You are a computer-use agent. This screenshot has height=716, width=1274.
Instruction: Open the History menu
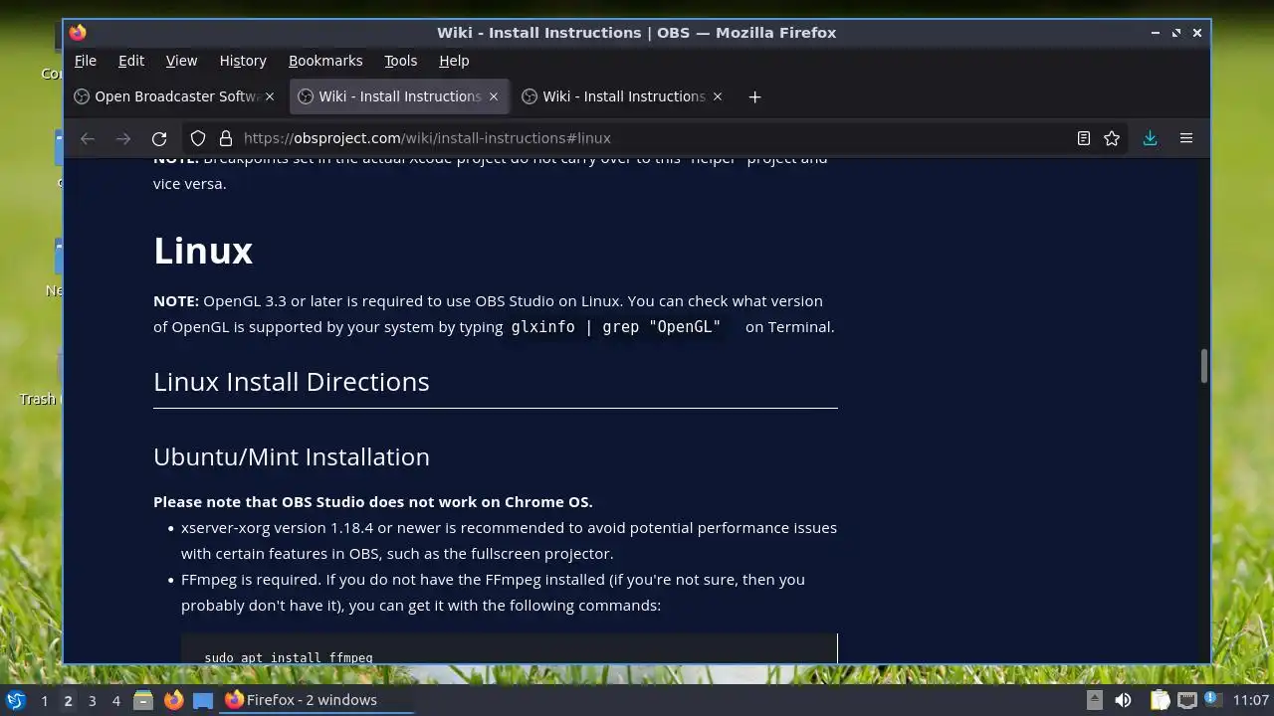click(243, 61)
